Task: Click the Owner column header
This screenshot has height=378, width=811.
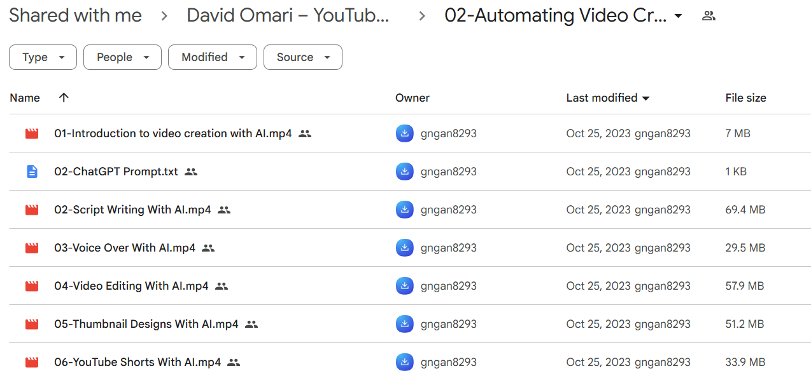Action: click(413, 98)
